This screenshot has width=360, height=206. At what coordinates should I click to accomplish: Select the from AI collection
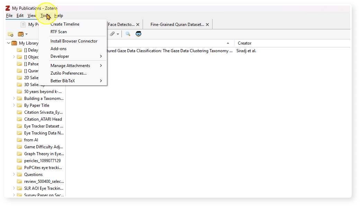pyautogui.click(x=31, y=140)
